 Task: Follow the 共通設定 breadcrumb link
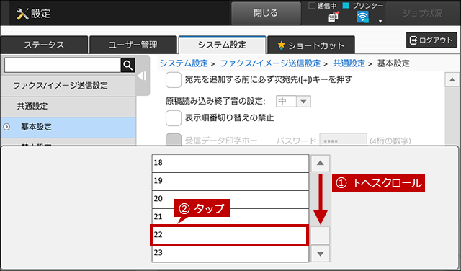pyautogui.click(x=349, y=63)
